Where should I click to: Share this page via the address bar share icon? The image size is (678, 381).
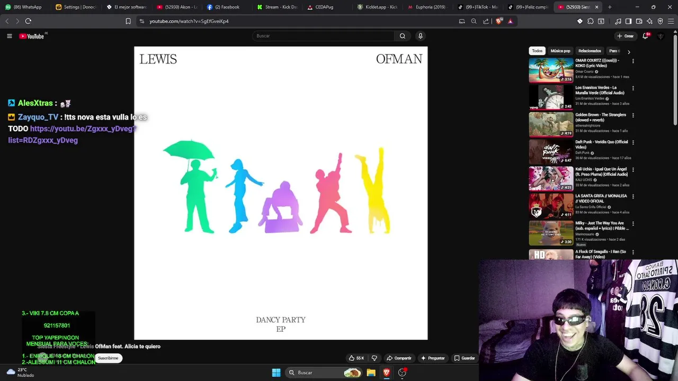[x=486, y=21]
